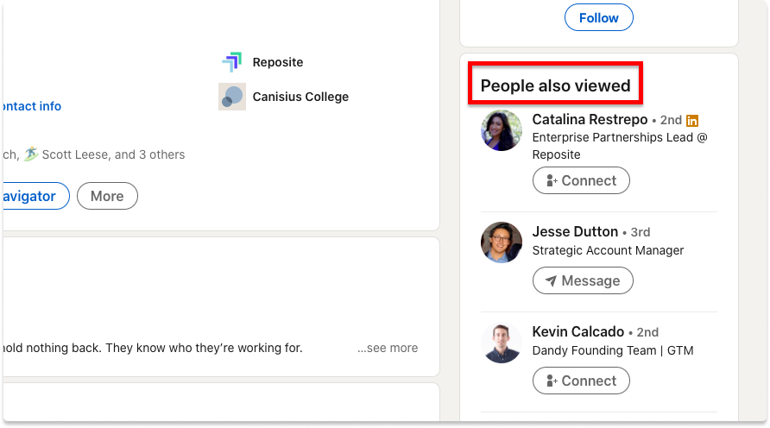Viewport: 770px width, 428px height.
Task: Click the 'Strategic Account Manager' headline
Action: (x=608, y=250)
